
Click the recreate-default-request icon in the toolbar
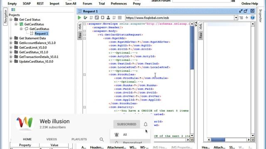click(97, 17)
